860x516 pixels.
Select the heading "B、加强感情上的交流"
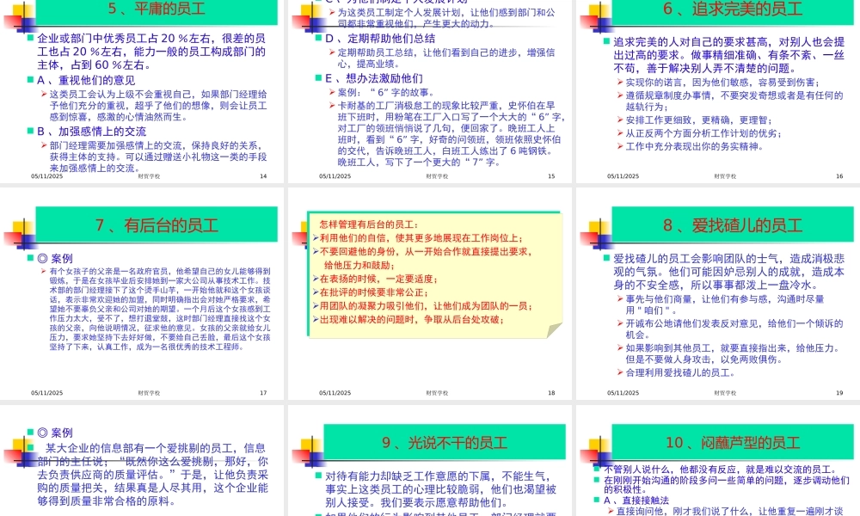coord(92,132)
